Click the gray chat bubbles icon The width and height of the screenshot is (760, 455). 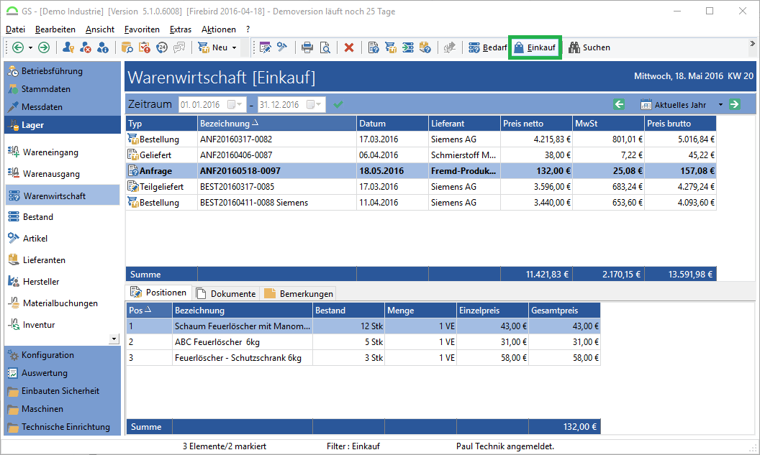pos(179,47)
